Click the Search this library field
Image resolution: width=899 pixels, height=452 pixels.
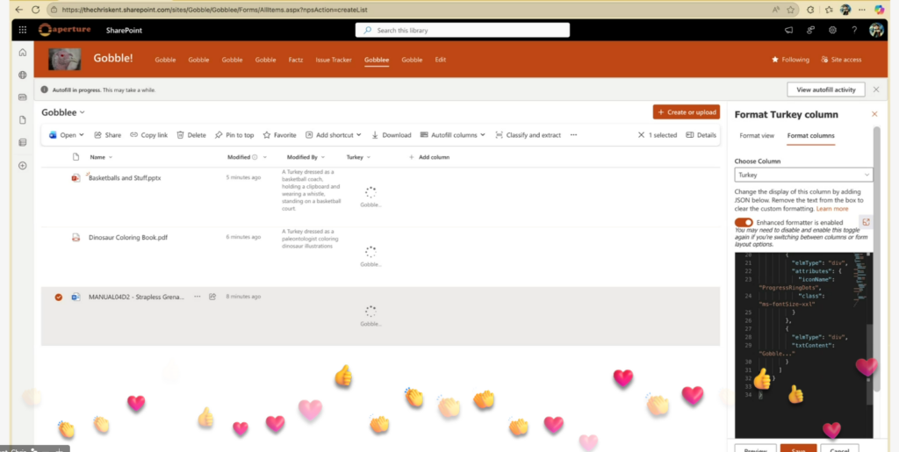pos(463,30)
